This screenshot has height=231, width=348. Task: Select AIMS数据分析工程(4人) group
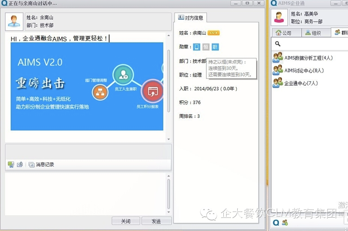(x=310, y=58)
